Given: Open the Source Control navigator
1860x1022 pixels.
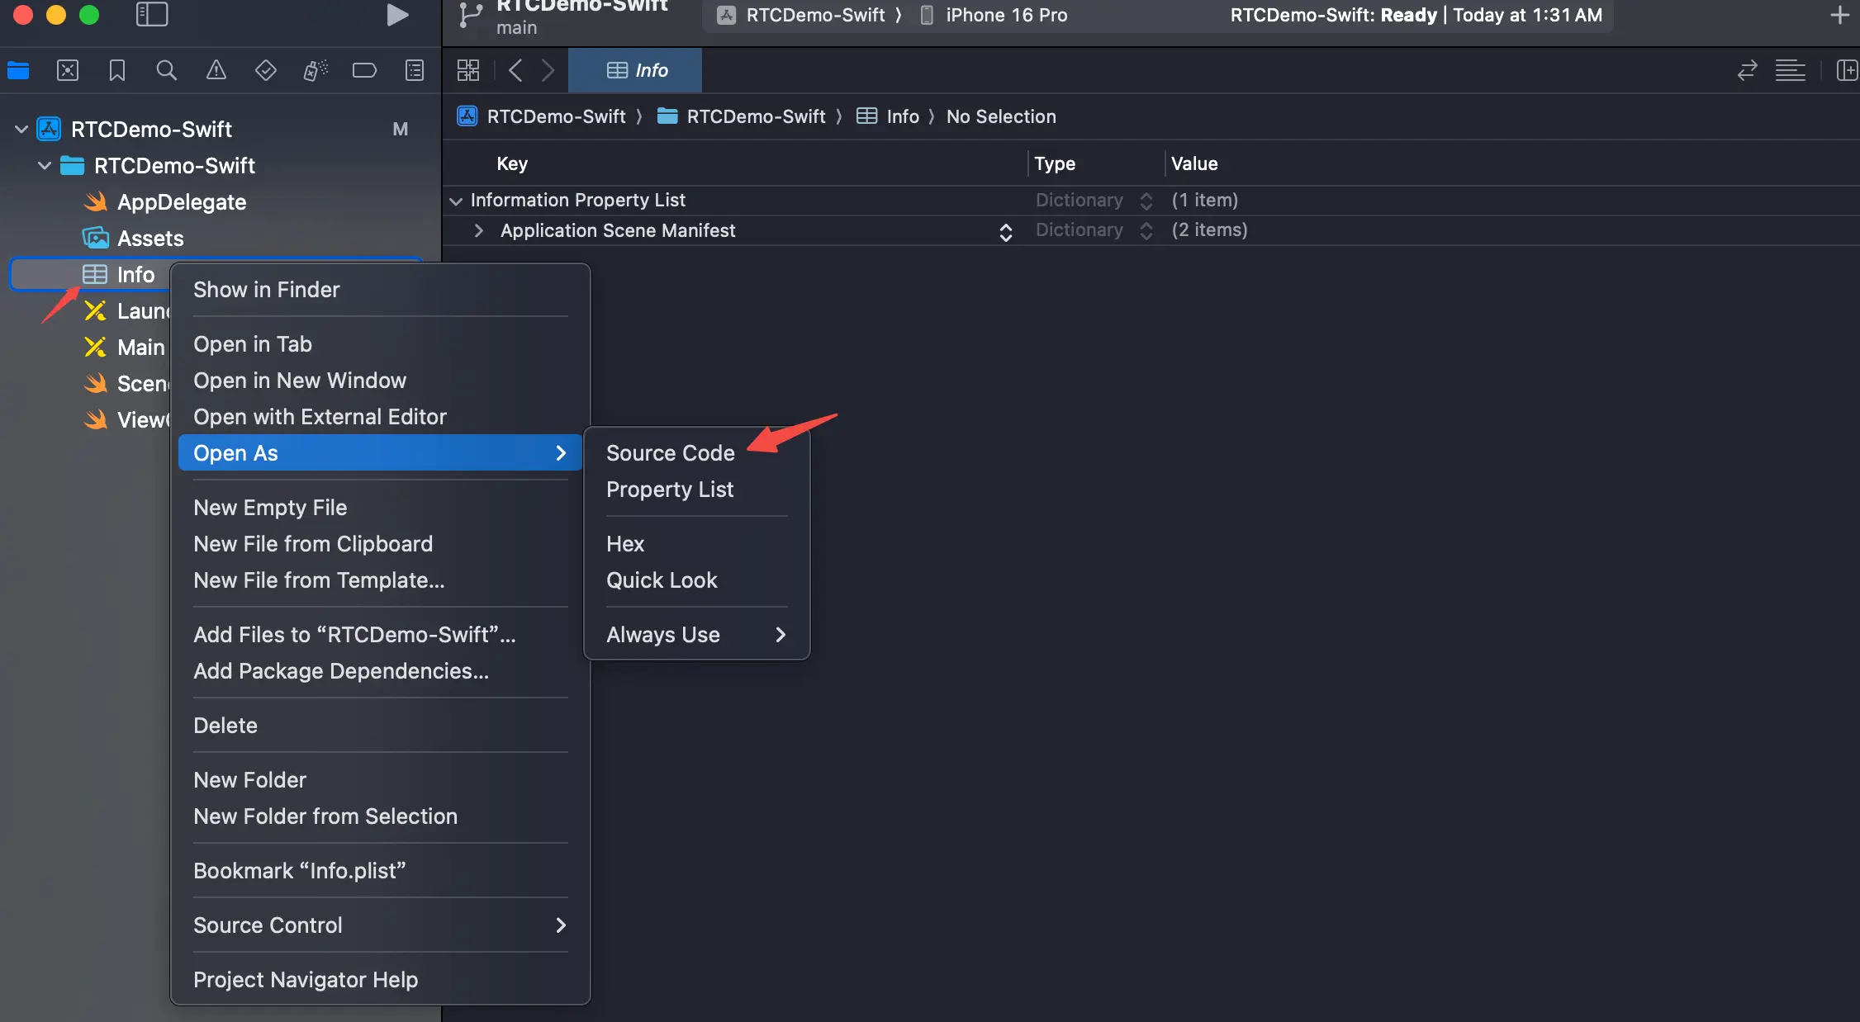Looking at the screenshot, I should coord(68,70).
